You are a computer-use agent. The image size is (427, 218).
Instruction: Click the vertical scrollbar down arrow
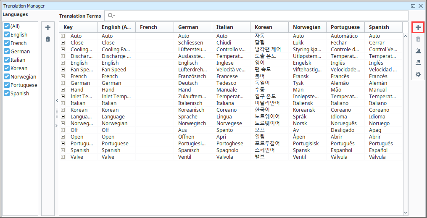pyautogui.click(x=405, y=212)
